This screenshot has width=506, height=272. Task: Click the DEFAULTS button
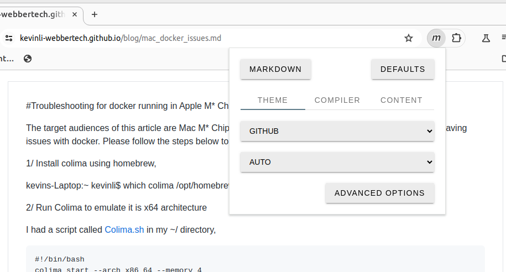(x=403, y=69)
